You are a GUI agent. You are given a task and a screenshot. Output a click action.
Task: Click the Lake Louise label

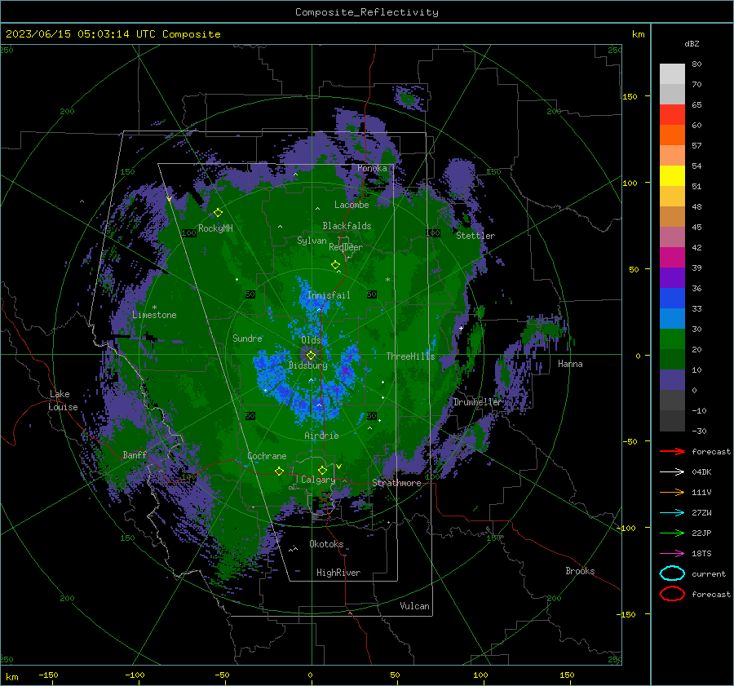pos(63,401)
